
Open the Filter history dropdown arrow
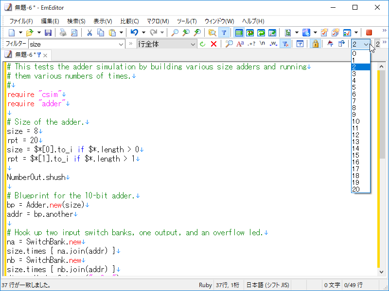pos(121,44)
